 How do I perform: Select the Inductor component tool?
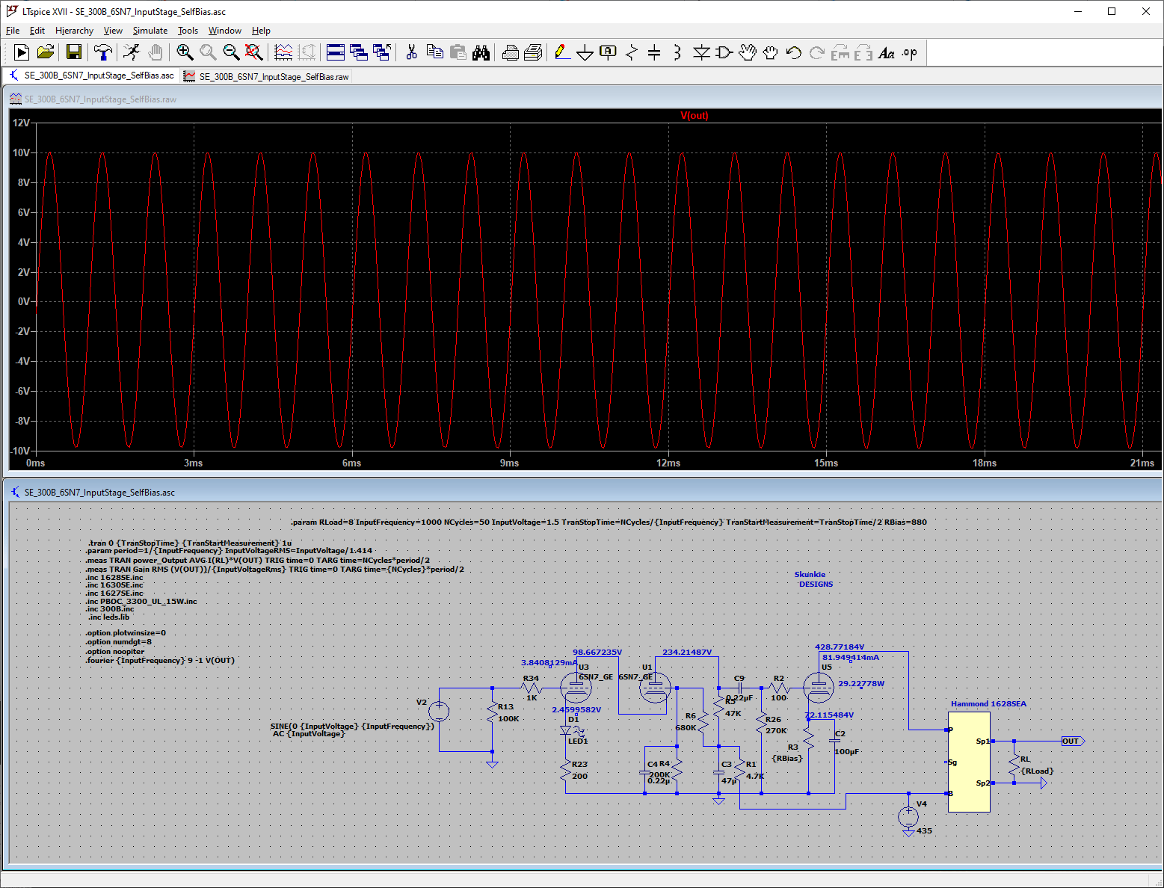pos(677,52)
